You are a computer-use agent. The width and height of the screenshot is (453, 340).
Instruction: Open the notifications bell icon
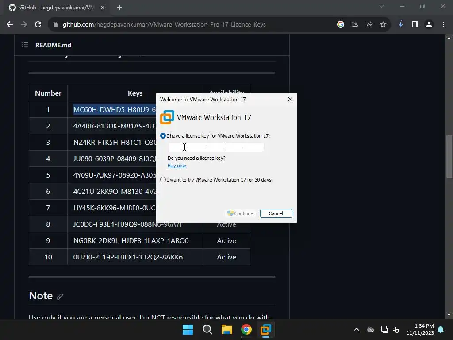(x=441, y=329)
